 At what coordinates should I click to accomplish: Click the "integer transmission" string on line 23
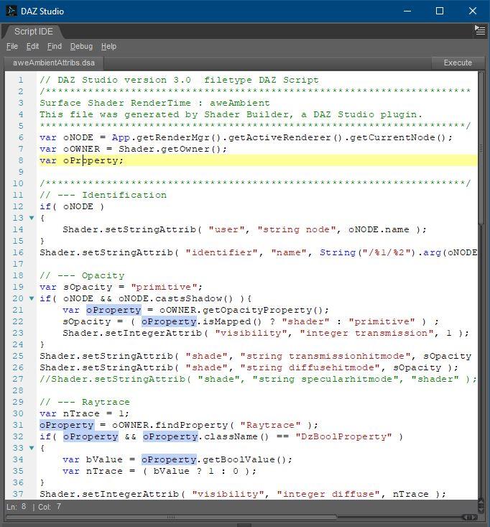[366, 333]
